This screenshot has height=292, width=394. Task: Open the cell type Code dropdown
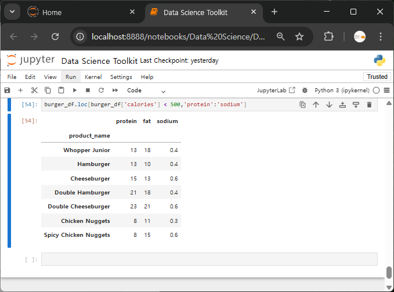(146, 91)
